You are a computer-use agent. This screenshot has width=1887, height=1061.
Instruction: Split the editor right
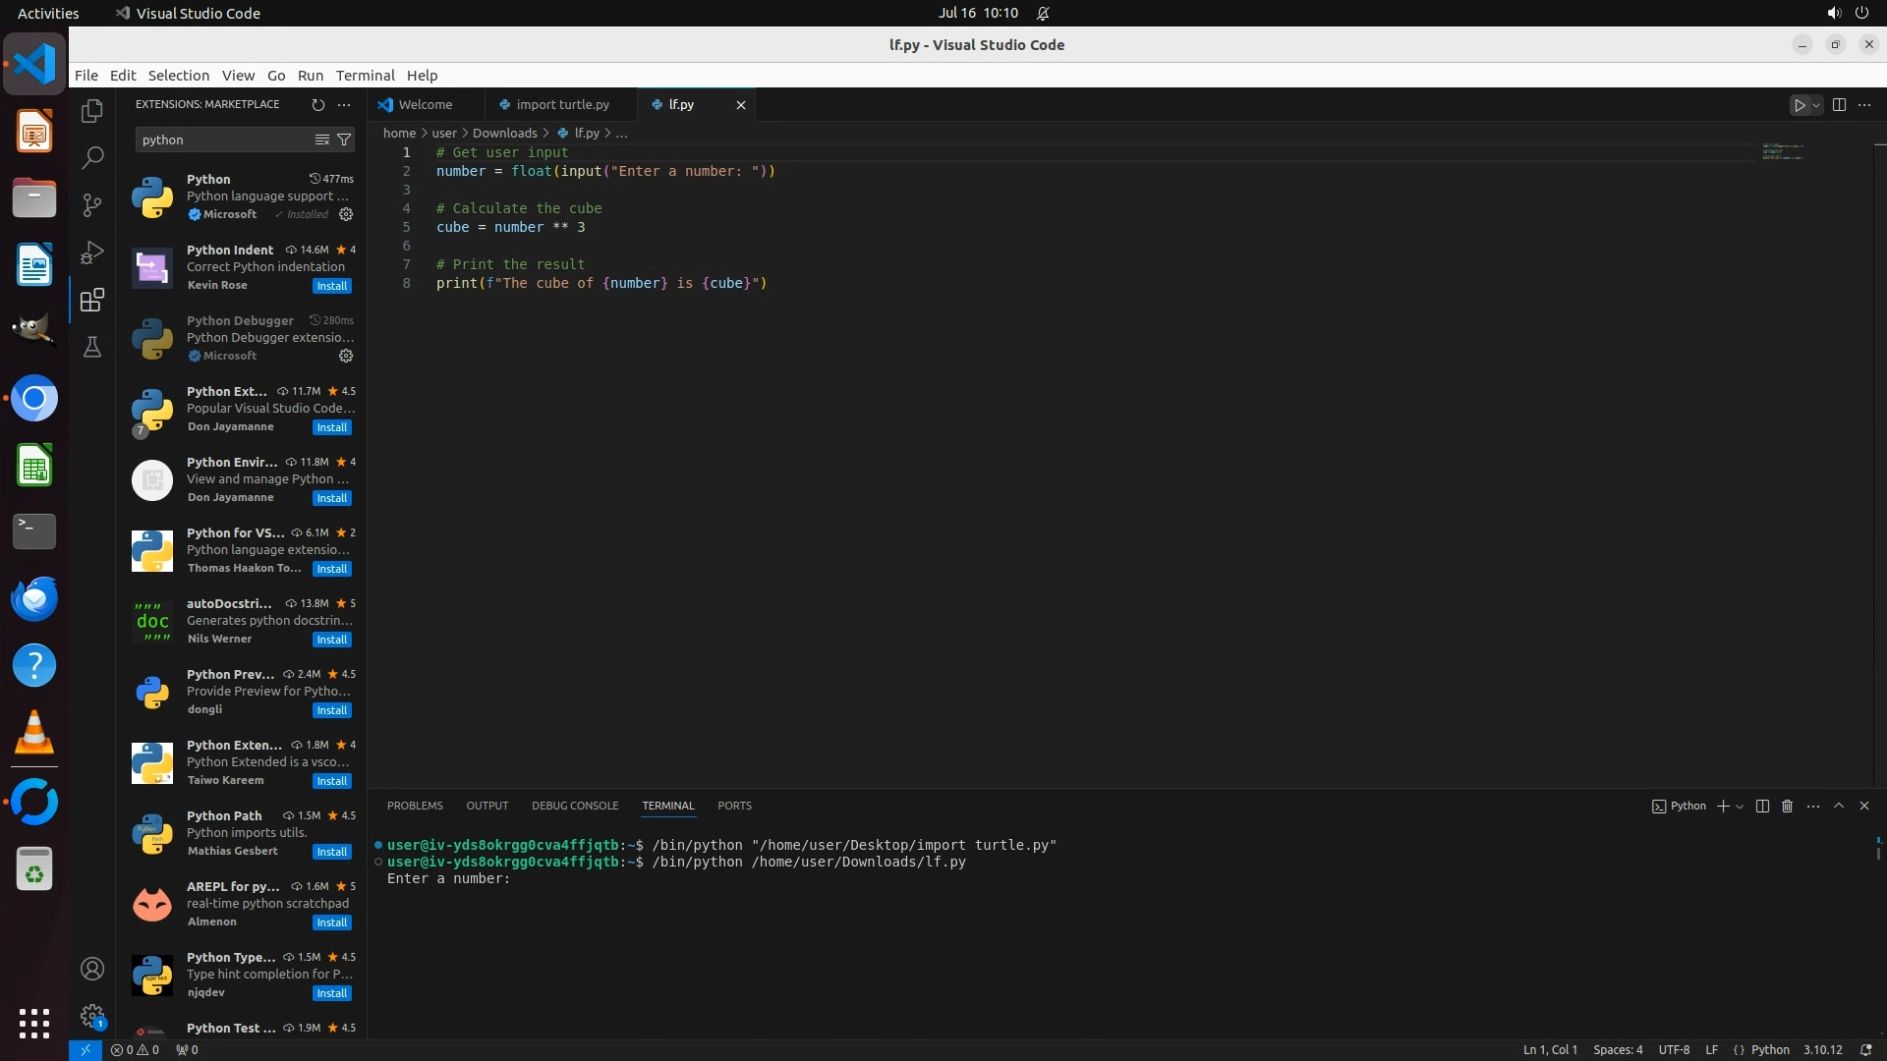coord(1839,104)
